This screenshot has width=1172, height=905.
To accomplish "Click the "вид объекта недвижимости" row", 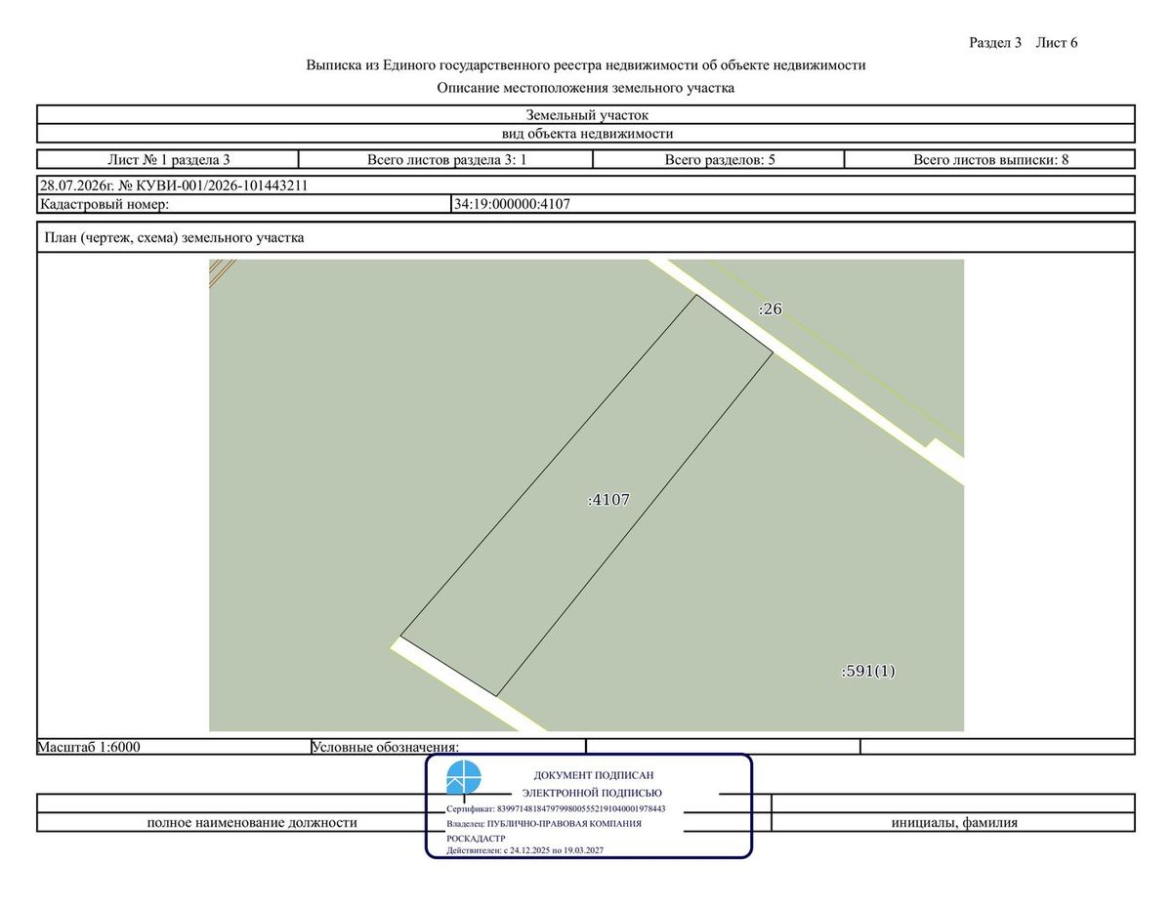I will click(586, 134).
